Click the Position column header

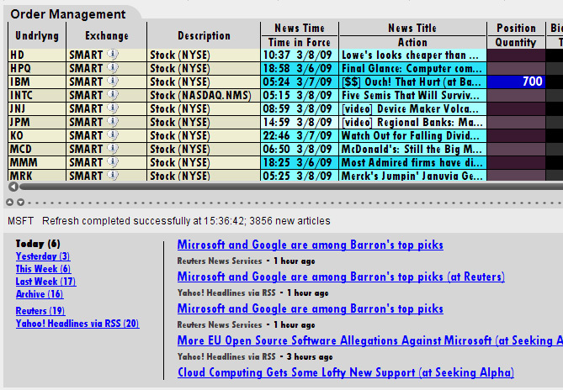[516, 29]
